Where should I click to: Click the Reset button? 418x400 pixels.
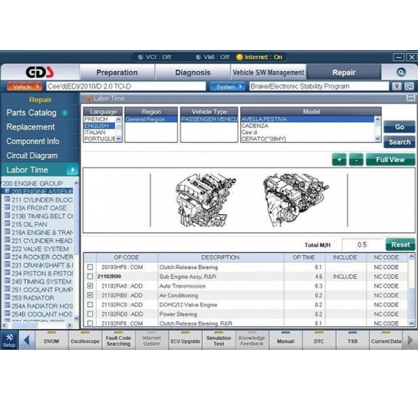click(400, 245)
